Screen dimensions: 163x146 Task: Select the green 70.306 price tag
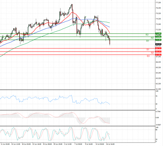click(x=158, y=40)
